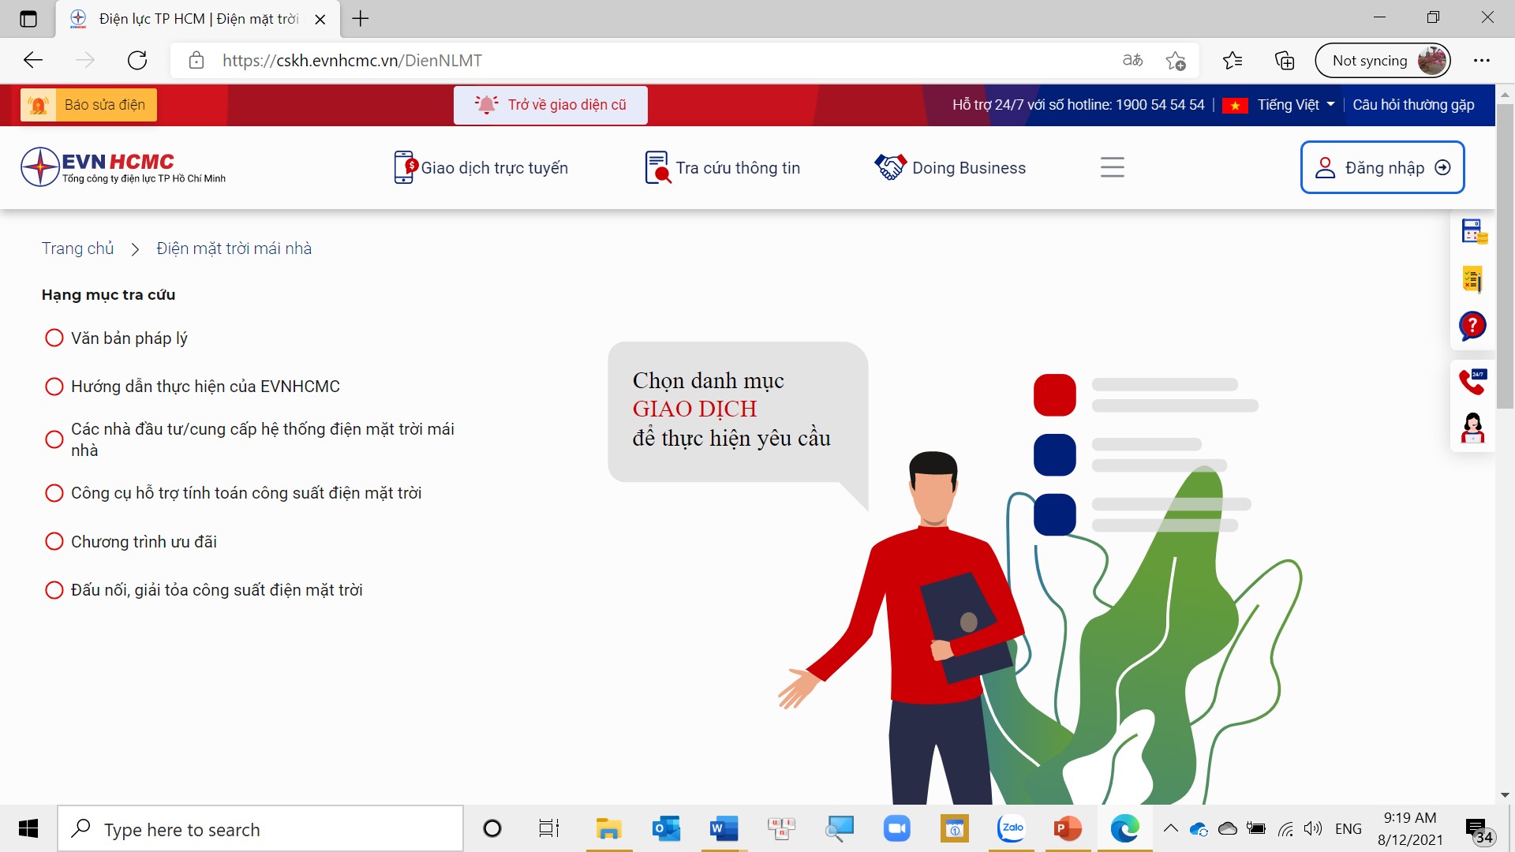The height and width of the screenshot is (852, 1515).
Task: Select Chương trình ưu đãi radio option
Action: click(x=54, y=542)
